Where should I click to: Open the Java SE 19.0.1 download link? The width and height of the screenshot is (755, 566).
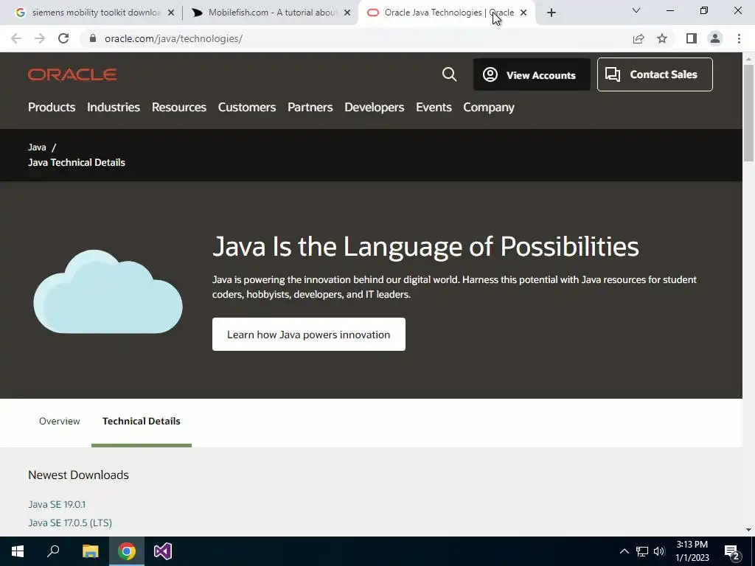point(57,504)
